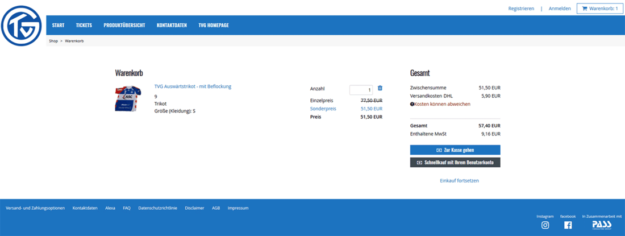Open the Alexa footer link

[x=110, y=208]
